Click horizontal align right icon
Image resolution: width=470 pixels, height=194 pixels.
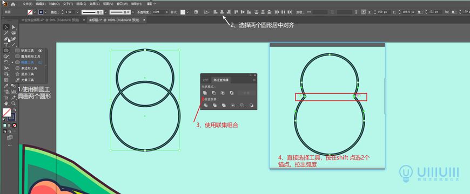[229, 12]
